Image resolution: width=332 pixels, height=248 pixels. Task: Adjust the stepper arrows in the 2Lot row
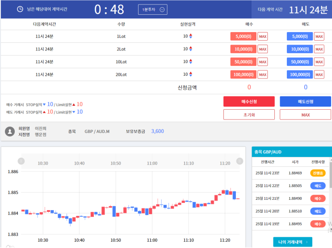point(191,49)
